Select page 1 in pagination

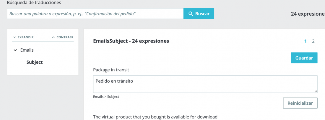[x=305, y=41]
